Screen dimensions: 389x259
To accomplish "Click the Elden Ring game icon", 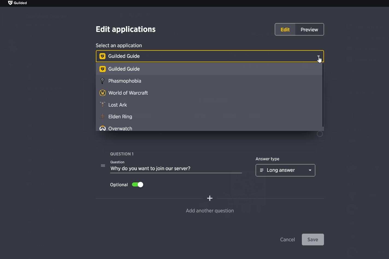I will 102,117.
